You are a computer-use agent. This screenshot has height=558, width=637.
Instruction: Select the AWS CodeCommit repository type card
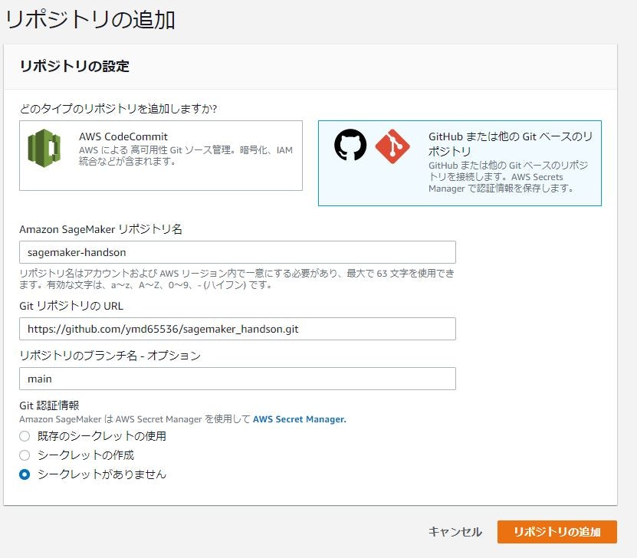pos(161,156)
